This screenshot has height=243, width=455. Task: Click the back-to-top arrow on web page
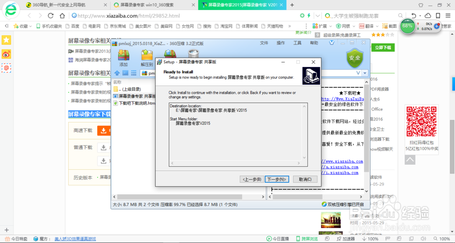(410, 160)
